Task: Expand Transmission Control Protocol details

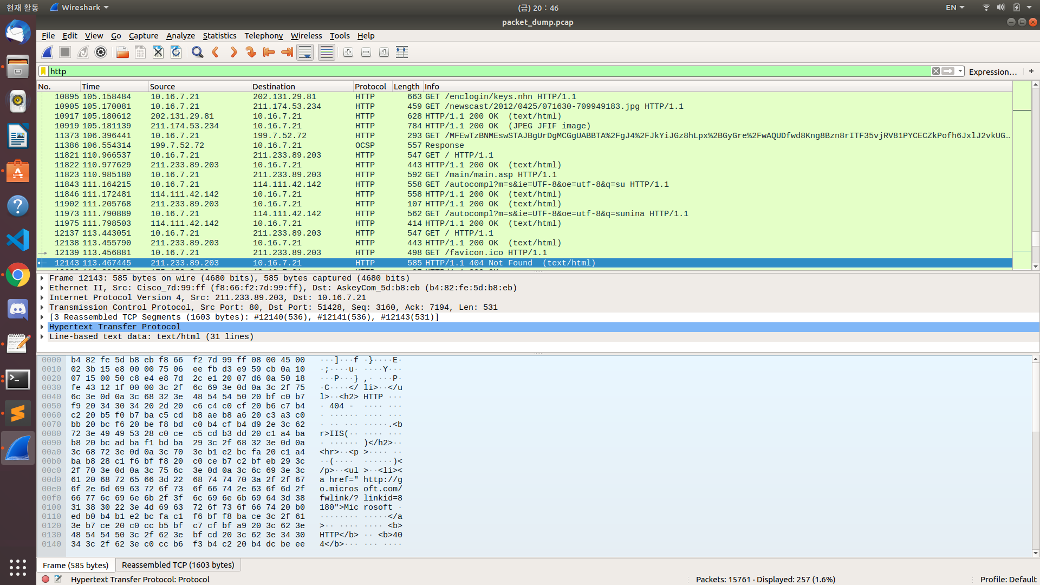Action: pos(42,308)
